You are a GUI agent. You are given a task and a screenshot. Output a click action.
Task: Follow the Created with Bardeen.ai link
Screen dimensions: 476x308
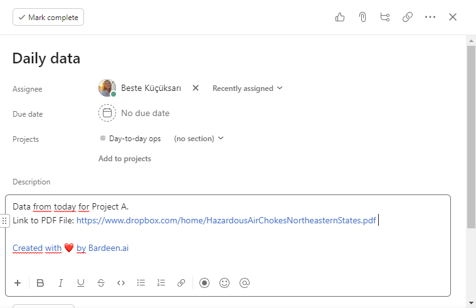(70, 248)
